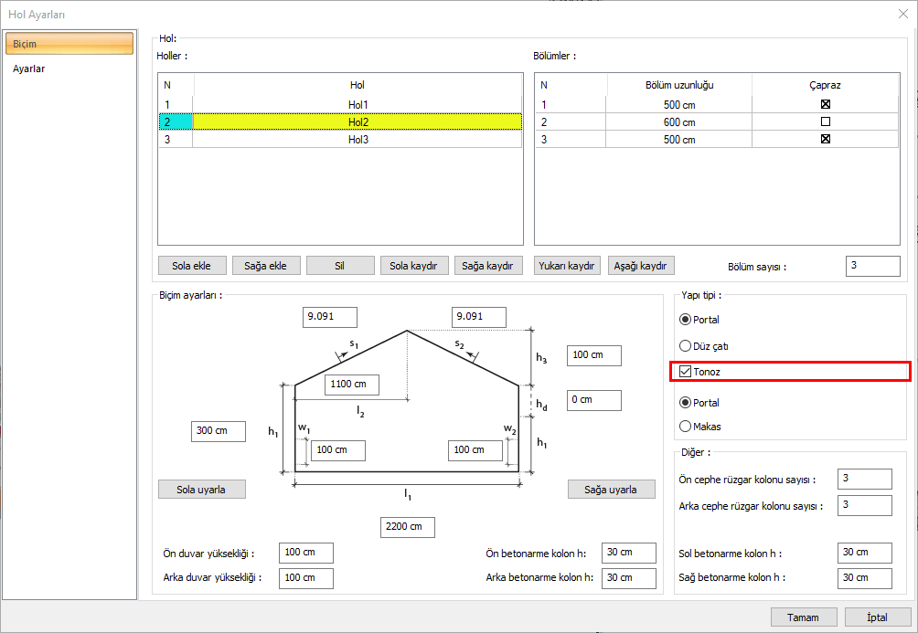Switch to the Ayarlar tab
Image resolution: width=918 pixels, height=633 pixels.
29,69
